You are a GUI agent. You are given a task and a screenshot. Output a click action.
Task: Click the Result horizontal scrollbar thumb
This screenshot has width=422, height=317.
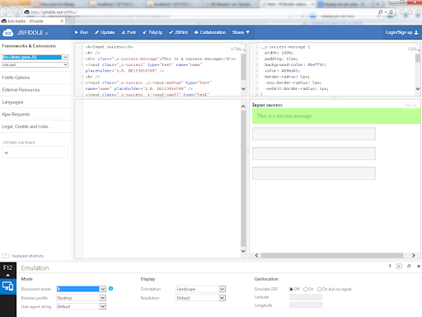pos(331,255)
